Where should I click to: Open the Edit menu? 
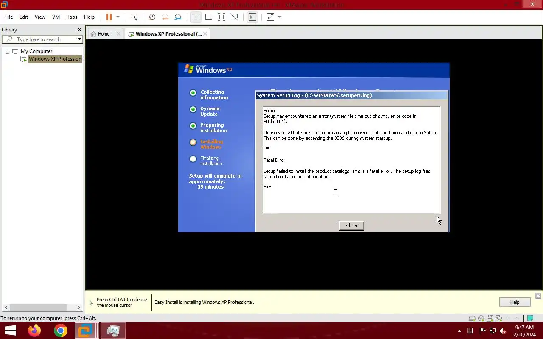(x=24, y=17)
